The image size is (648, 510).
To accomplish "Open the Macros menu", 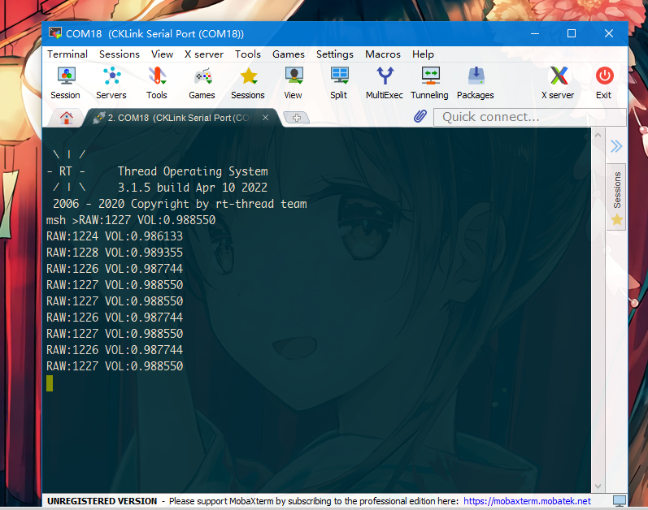I will tap(383, 54).
